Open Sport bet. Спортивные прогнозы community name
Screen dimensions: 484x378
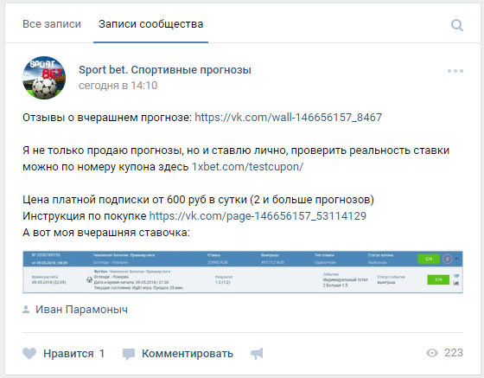tap(165, 70)
